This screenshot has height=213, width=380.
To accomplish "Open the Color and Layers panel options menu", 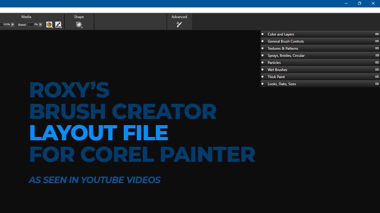I will (377, 34).
